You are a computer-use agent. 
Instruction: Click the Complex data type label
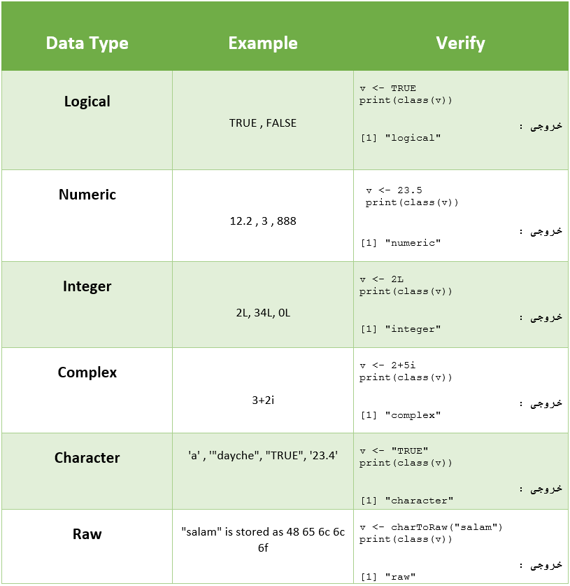tap(87, 372)
